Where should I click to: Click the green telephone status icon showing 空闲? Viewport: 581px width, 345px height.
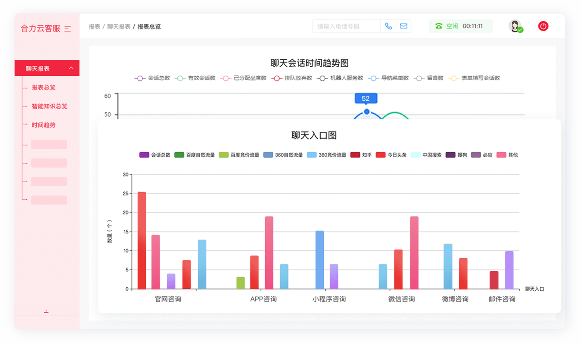438,26
